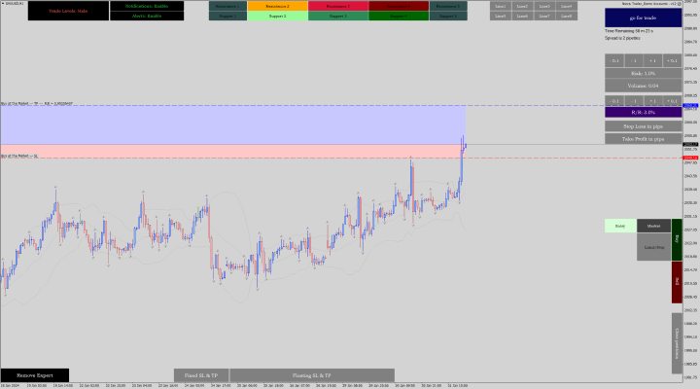The height and width of the screenshot is (389, 700).
Task: Increase risk with +1 above Risk
Action: point(653,60)
